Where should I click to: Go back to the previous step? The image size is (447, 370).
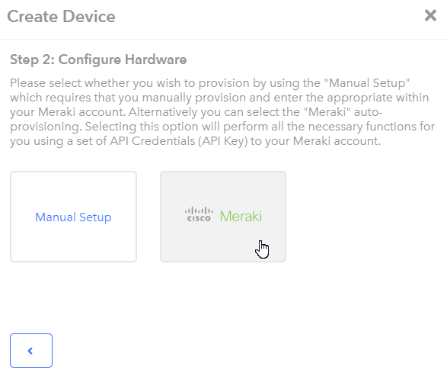31,350
